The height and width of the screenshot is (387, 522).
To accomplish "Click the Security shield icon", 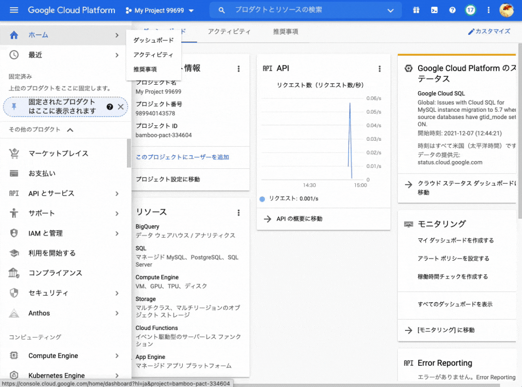I will 14,293.
